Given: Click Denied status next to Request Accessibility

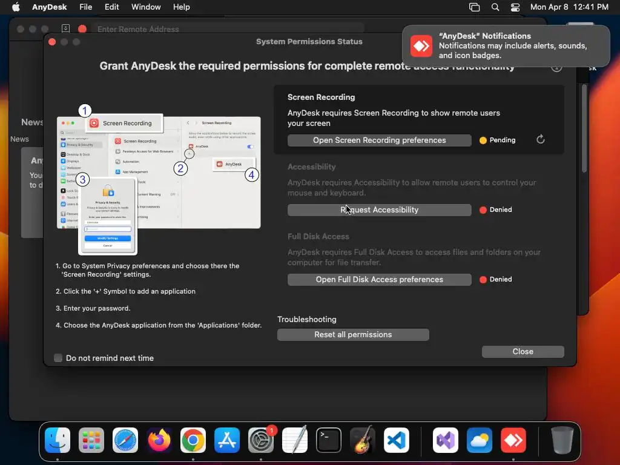Looking at the screenshot, I should coord(501,209).
